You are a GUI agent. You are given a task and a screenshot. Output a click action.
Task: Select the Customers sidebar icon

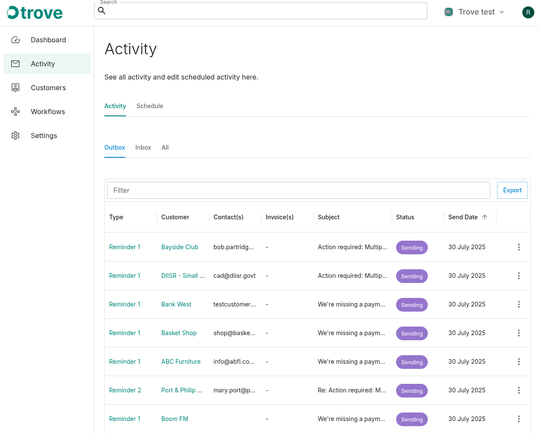coord(15,88)
